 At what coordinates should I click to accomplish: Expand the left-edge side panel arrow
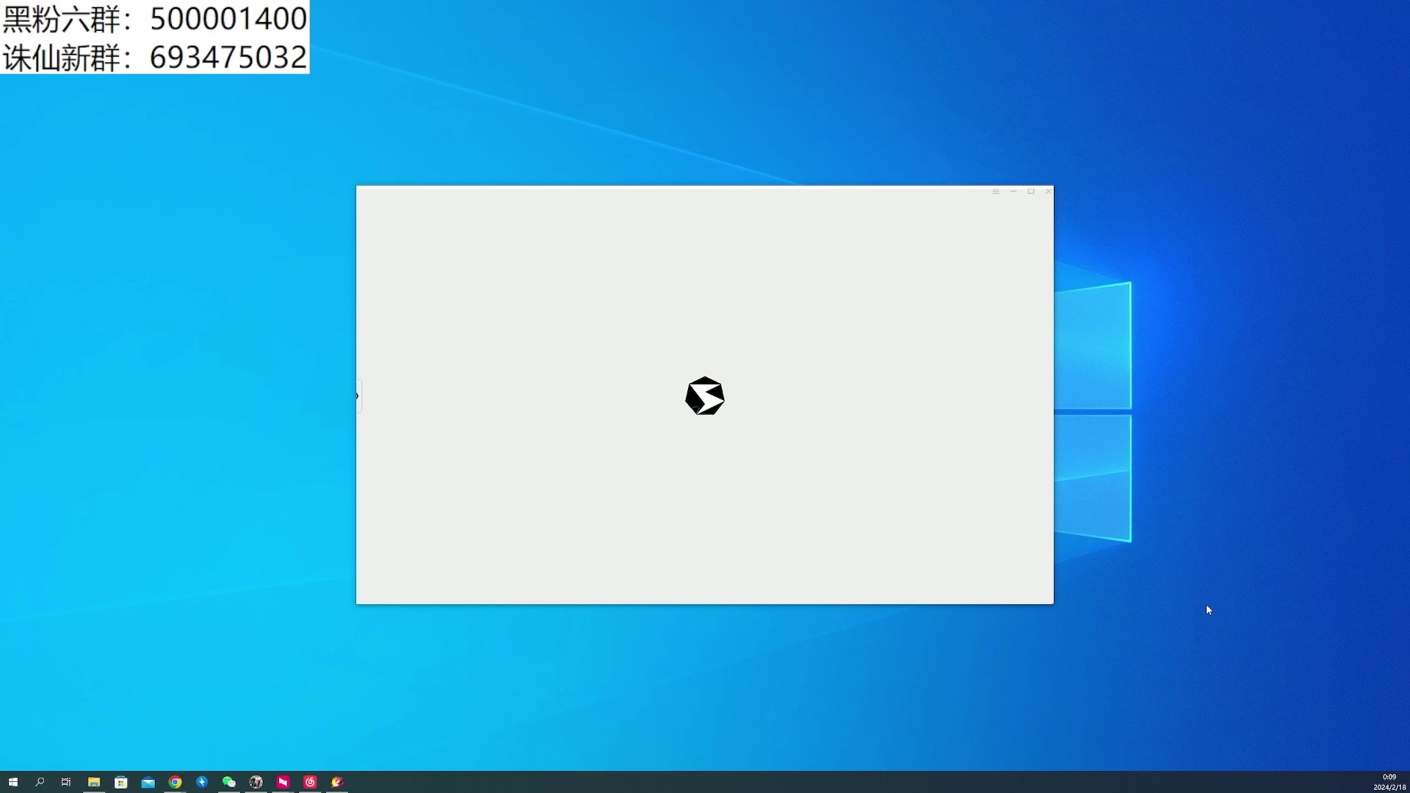pyautogui.click(x=358, y=396)
